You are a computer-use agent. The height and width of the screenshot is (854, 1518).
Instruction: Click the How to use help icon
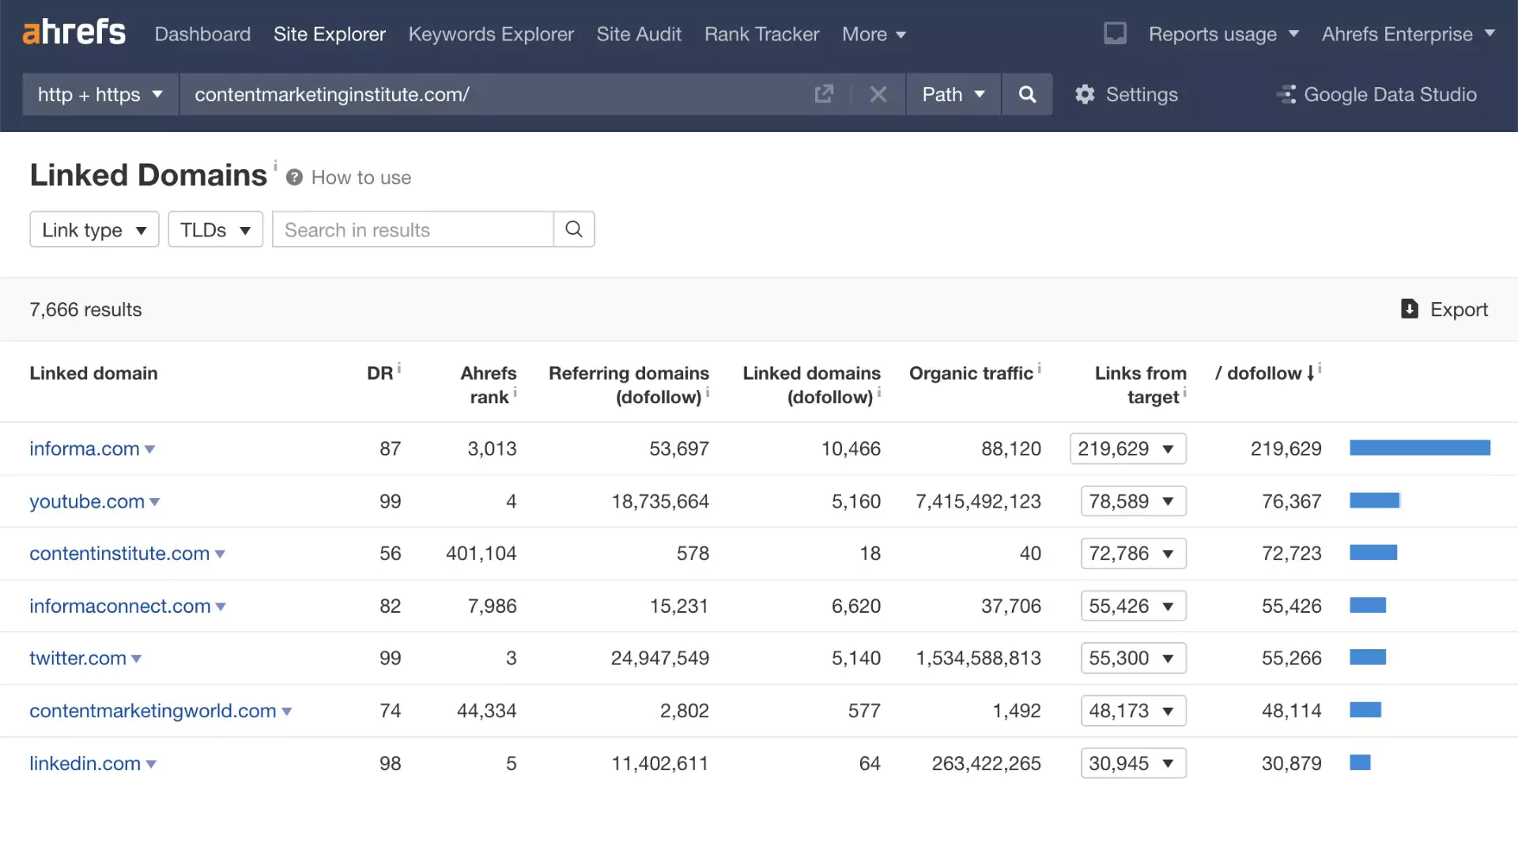click(294, 177)
